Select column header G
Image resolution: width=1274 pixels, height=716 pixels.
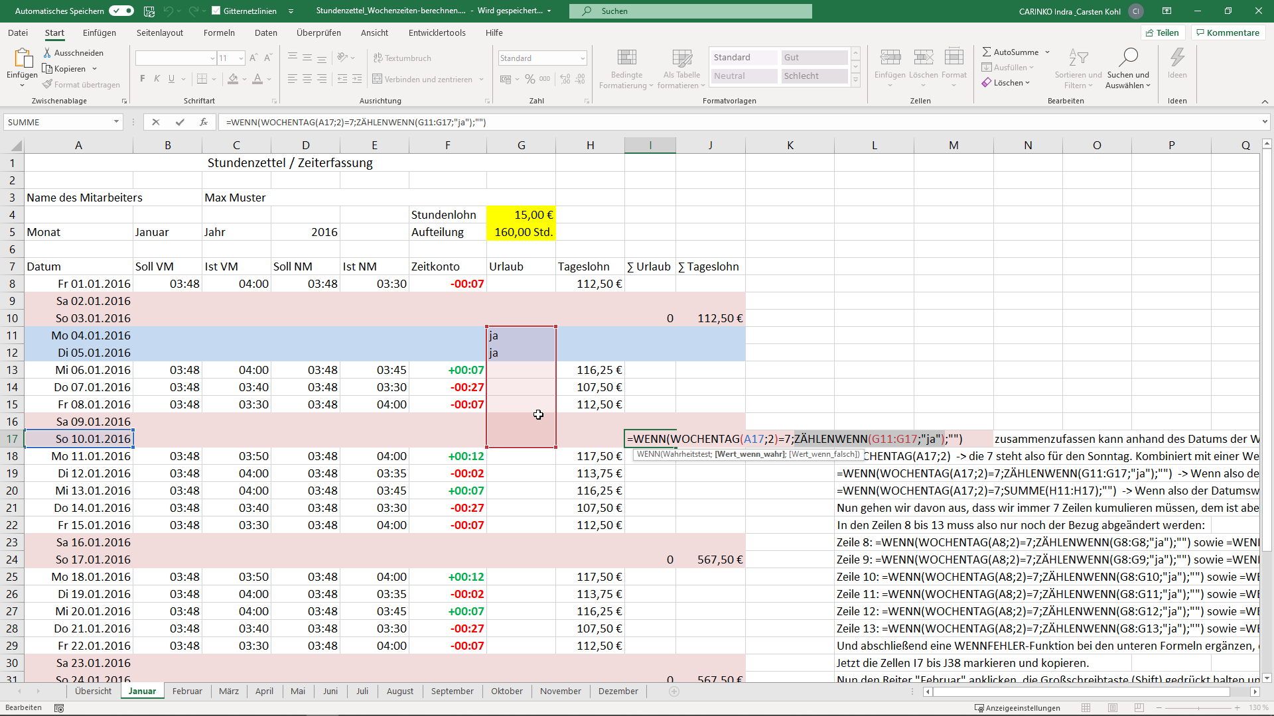(x=521, y=145)
